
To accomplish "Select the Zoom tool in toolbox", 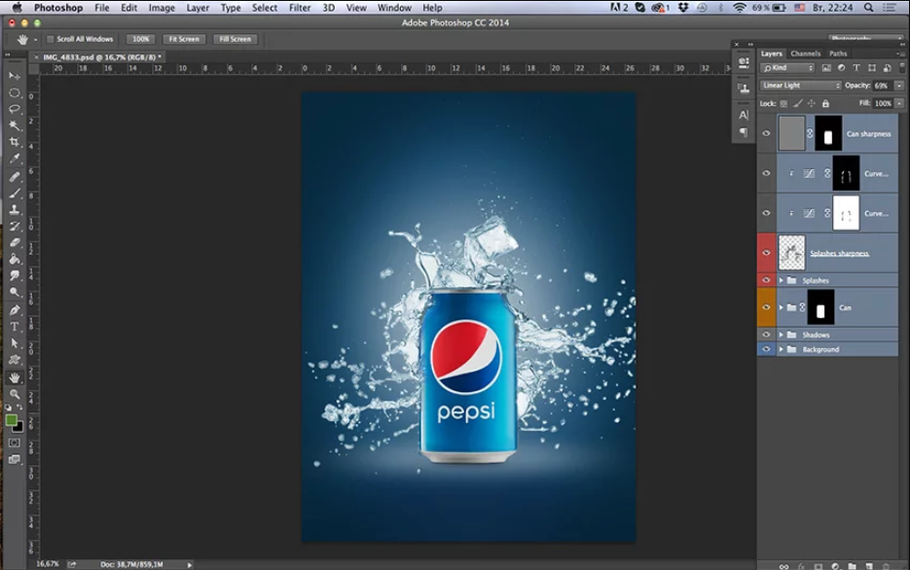I will tap(15, 394).
